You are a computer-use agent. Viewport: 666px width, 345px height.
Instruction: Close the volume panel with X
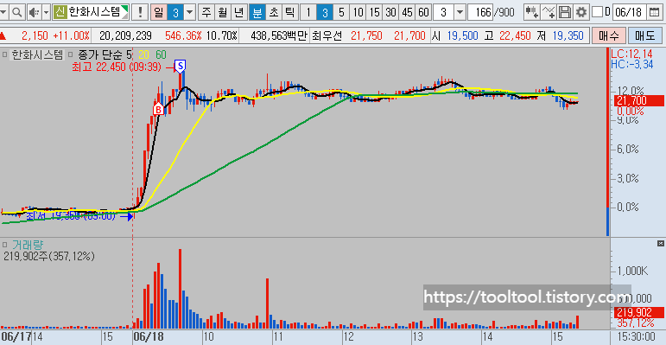click(x=660, y=243)
